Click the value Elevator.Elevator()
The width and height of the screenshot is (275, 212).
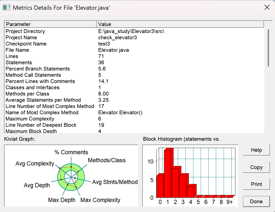pyautogui.click(x=120, y=112)
